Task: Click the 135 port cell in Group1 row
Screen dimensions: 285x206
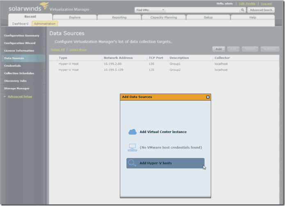Action: point(151,64)
